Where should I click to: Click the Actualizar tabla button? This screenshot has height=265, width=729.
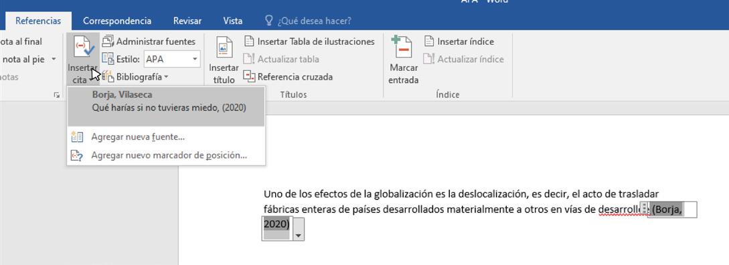point(282,59)
